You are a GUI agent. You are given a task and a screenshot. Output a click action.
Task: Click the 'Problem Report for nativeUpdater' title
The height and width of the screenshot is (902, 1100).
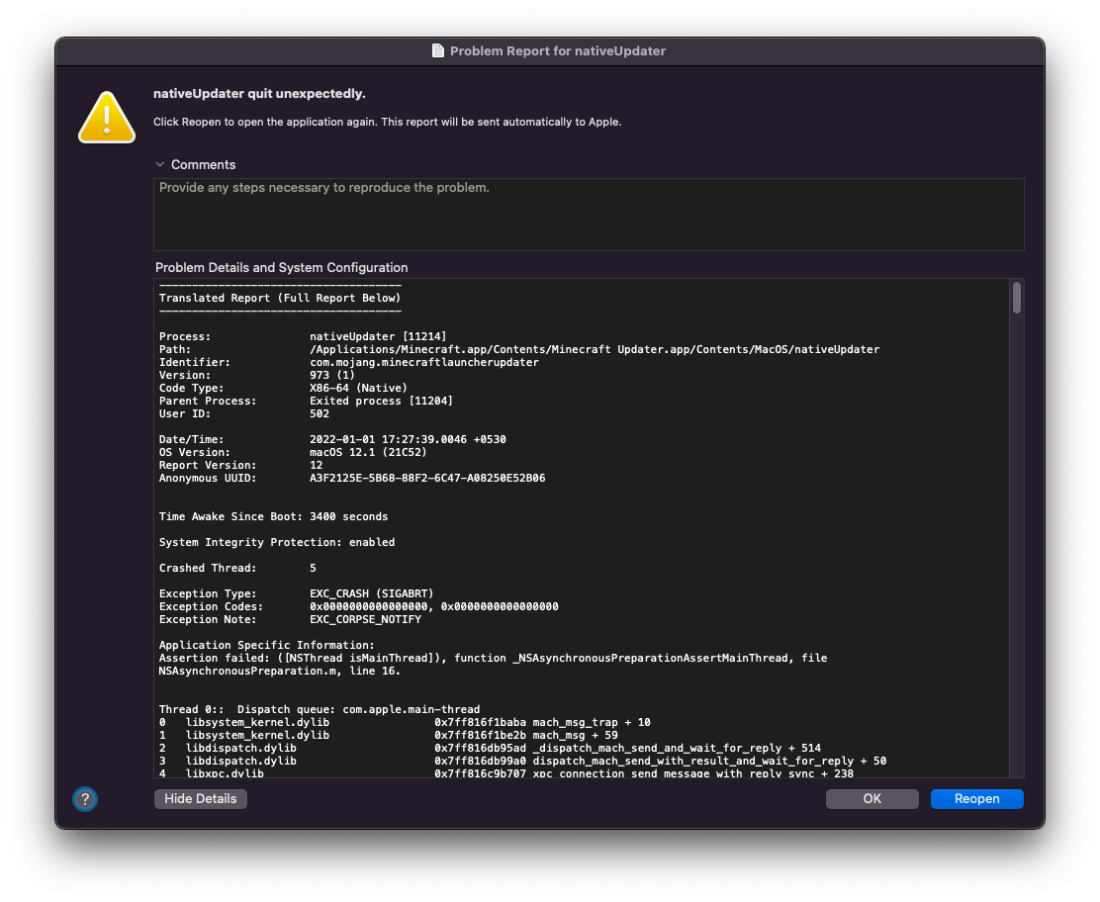[558, 50]
